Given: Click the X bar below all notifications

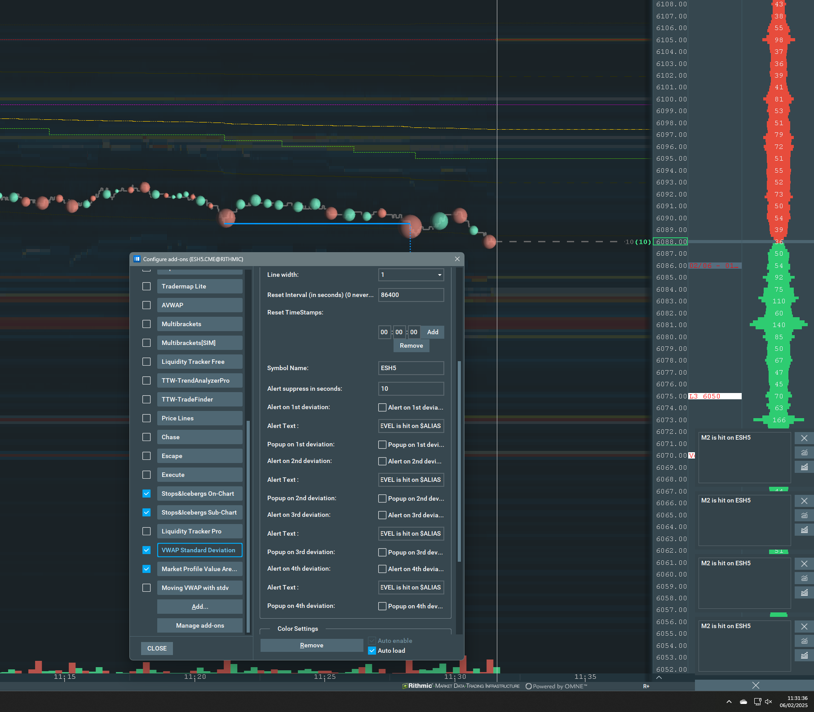Looking at the screenshot, I should tap(755, 685).
